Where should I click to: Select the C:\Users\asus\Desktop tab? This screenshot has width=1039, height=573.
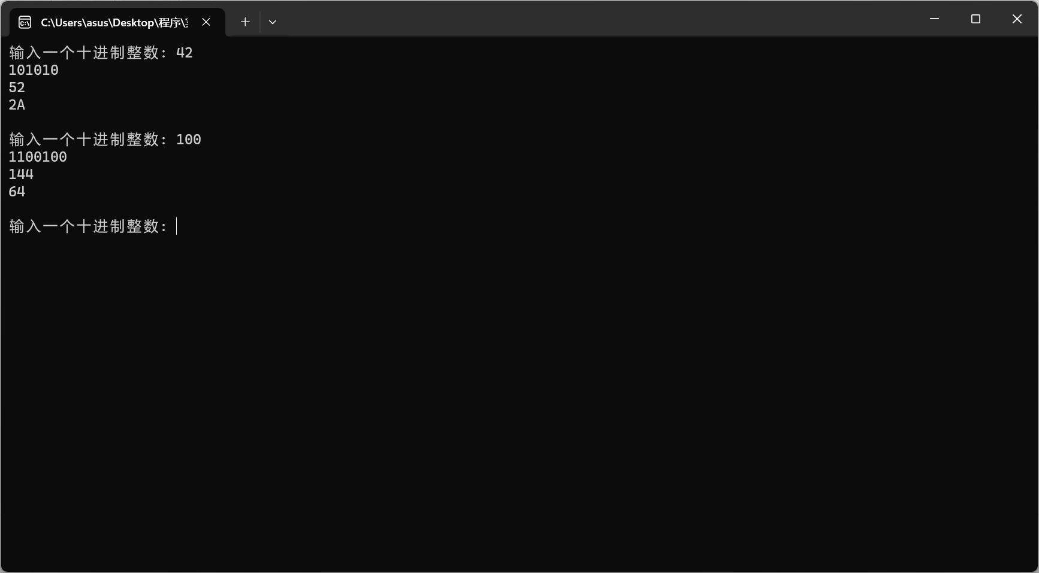tap(117, 22)
